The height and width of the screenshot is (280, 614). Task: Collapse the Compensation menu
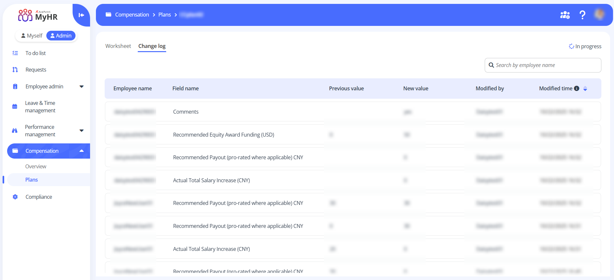coord(81,151)
